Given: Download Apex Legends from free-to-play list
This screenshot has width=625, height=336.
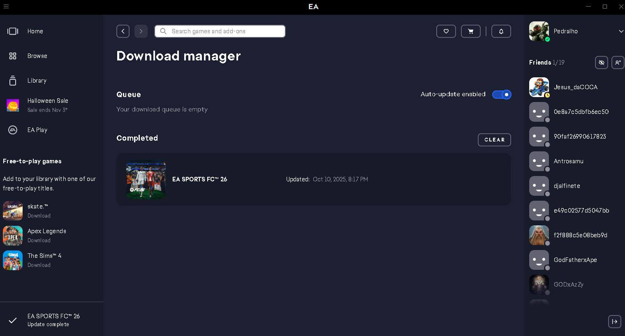Looking at the screenshot, I should 39,241.
